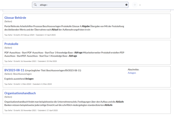This screenshot has width=174, height=115.
Task: Jump to the Anlagen section link
Action: 132,73
